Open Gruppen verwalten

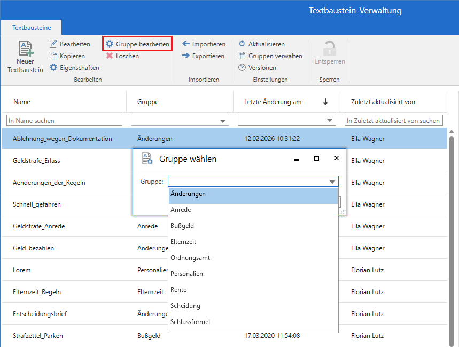[x=270, y=56]
